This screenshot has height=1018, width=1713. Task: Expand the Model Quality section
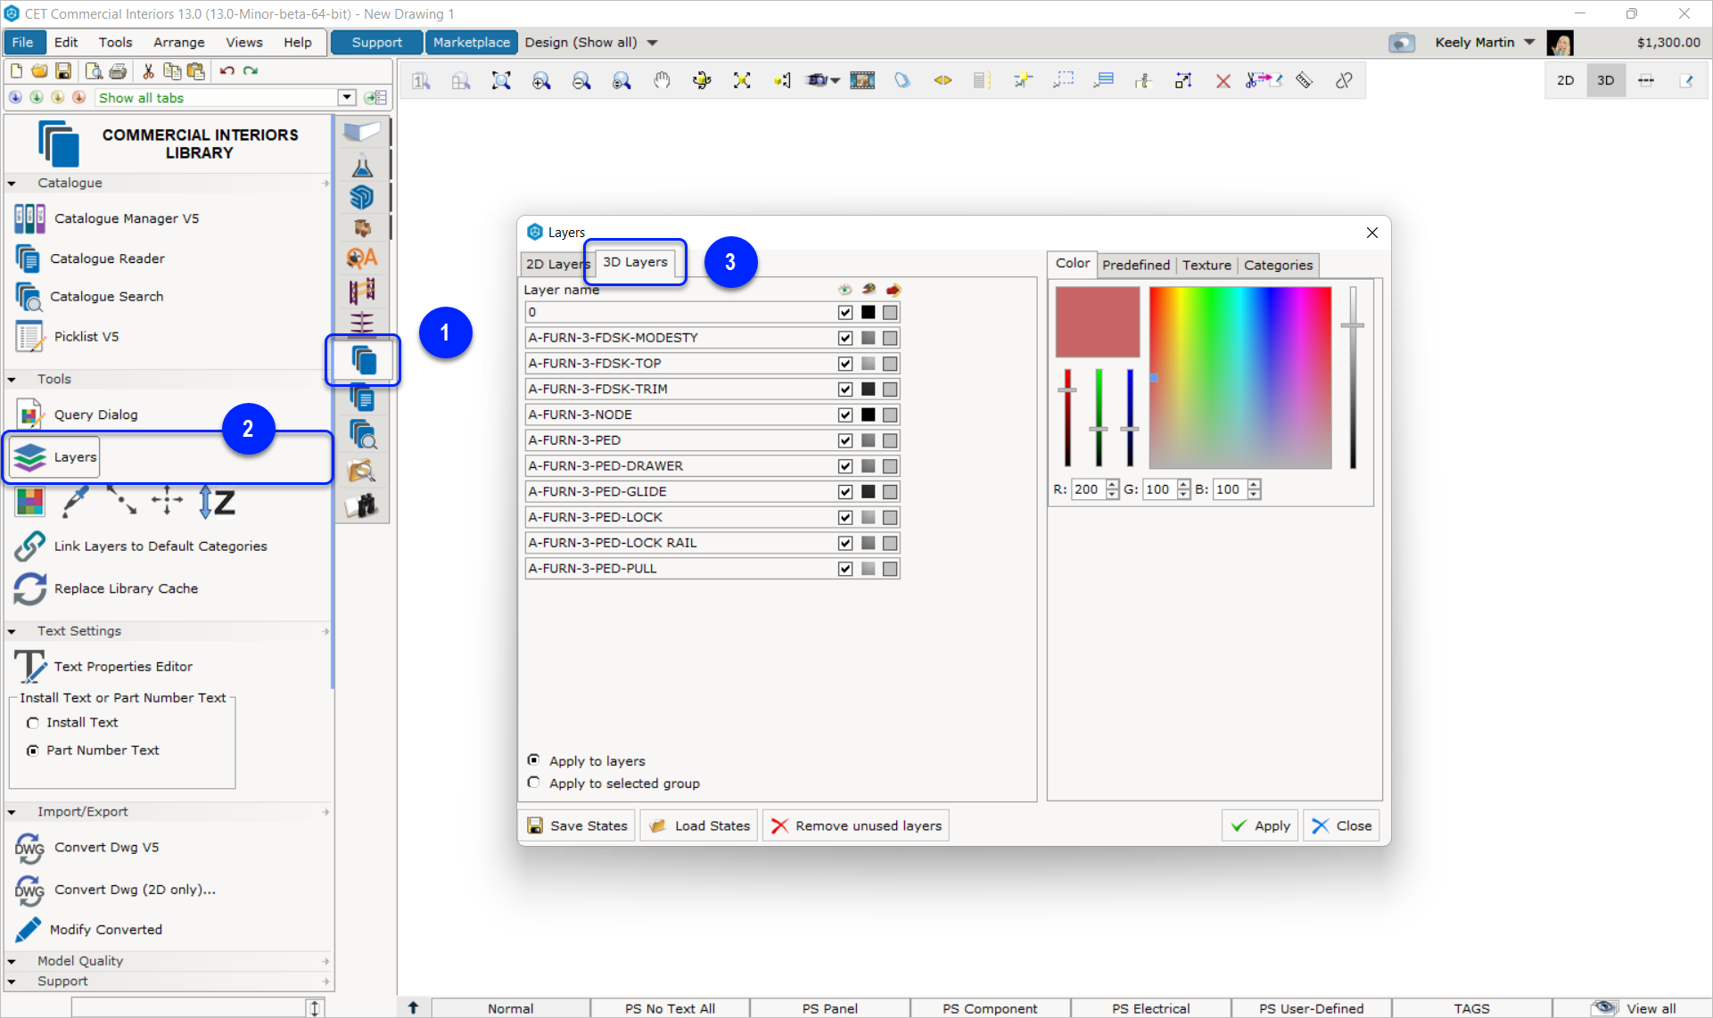[12, 960]
